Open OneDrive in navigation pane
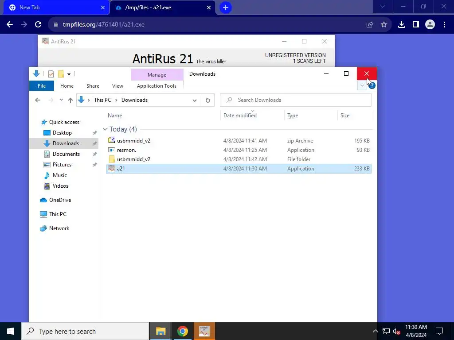Viewport: 454px width, 340px height. coord(60,200)
